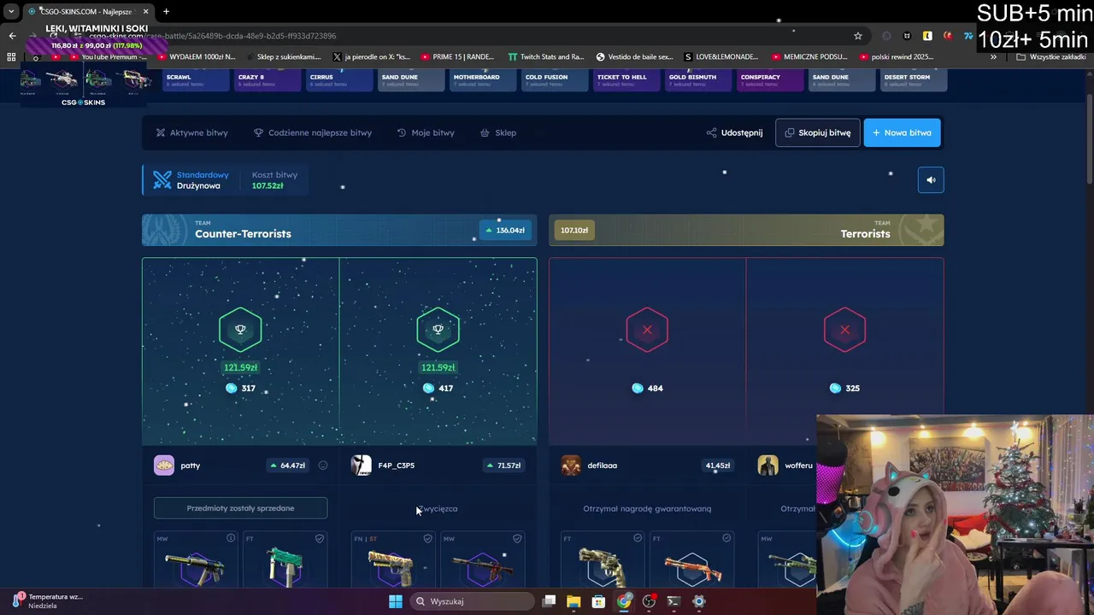Open the Aktywne bitwy tab
The width and height of the screenshot is (1094, 615).
191,132
